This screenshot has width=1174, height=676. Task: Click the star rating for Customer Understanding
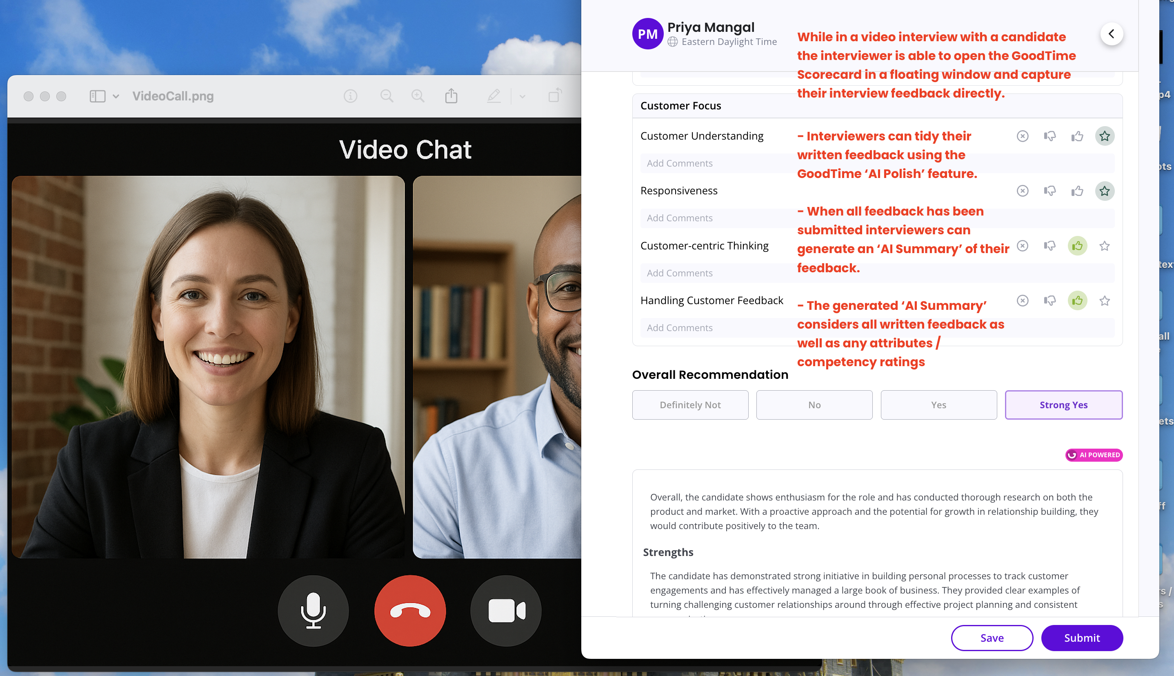tap(1104, 136)
